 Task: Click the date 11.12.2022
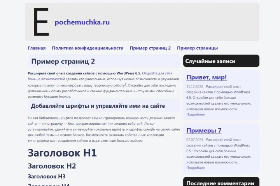[x=195, y=87]
